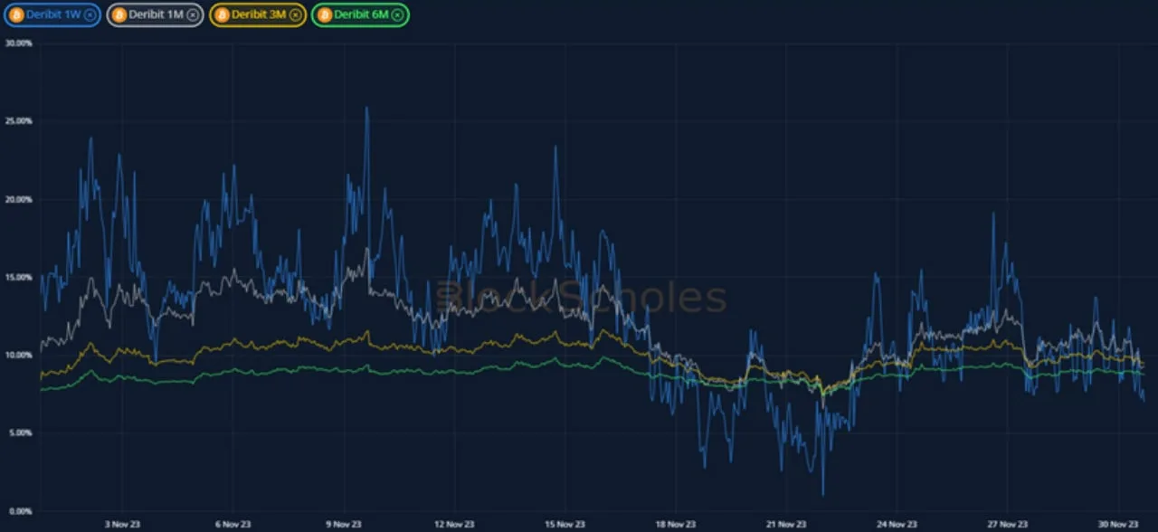Click the 15 Nov 23 date label

coord(565,524)
